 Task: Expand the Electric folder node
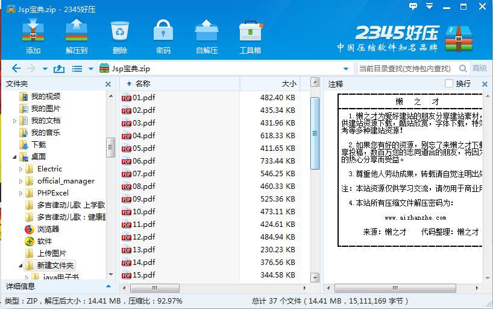[x=20, y=169]
